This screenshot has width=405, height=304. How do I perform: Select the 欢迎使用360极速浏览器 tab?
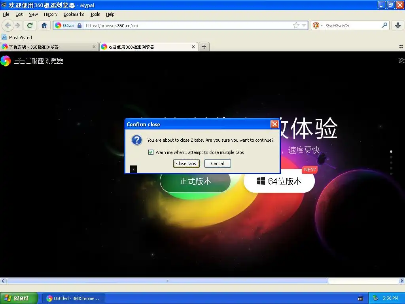[x=149, y=47]
